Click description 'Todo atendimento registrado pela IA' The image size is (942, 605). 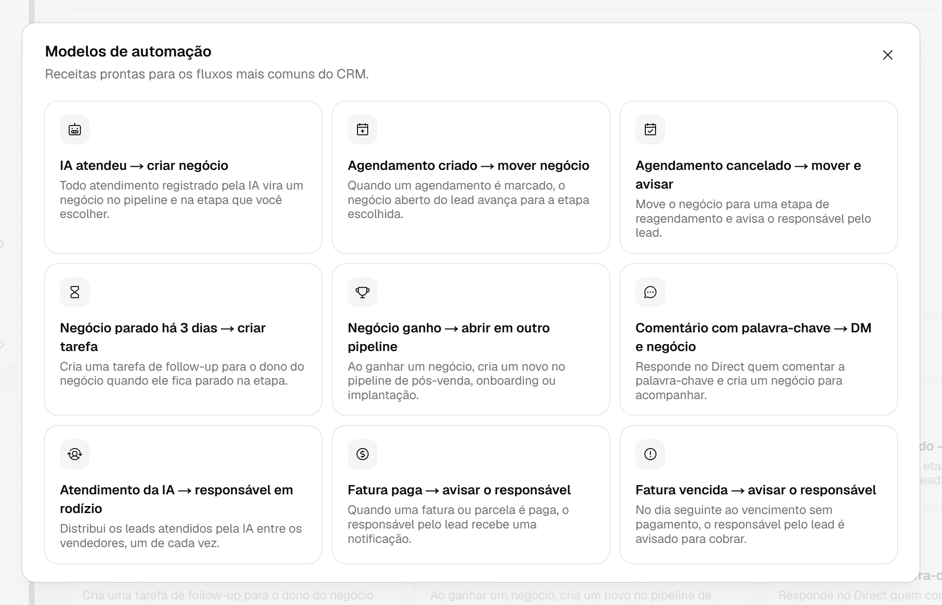pyautogui.click(x=181, y=200)
